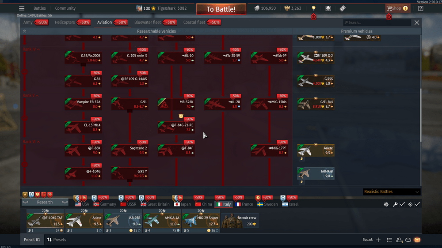Viewport: 442px width, 248px height.
Task: Open the Realistic Battles mode dropdown
Action: pos(391,192)
